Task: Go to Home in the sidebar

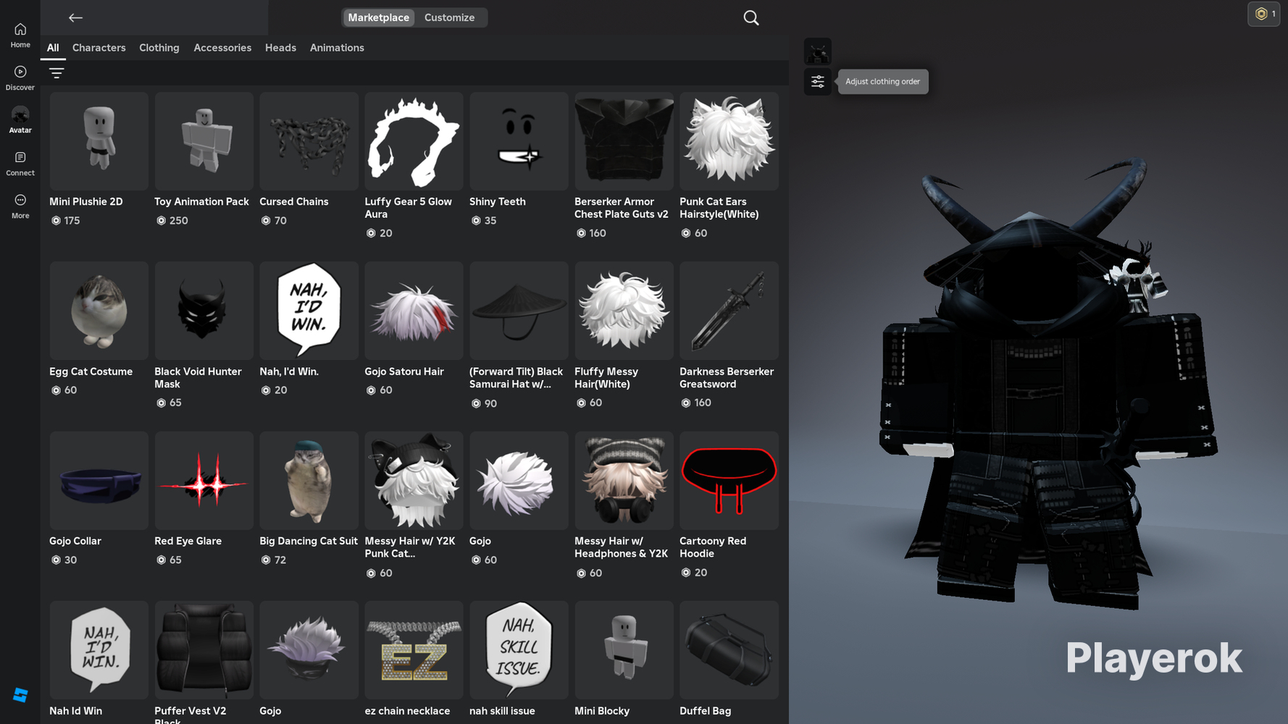Action: point(20,35)
